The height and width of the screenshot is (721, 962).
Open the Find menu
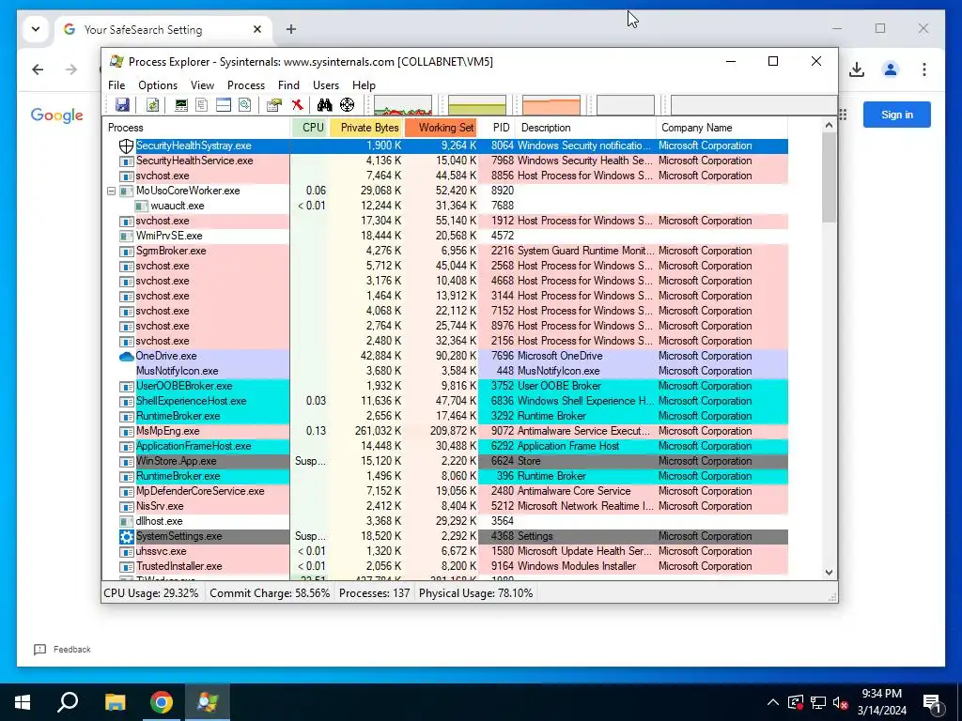pyautogui.click(x=288, y=85)
